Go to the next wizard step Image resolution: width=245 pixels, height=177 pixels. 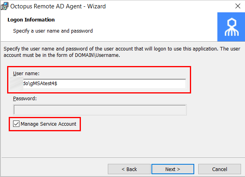coord(173,169)
